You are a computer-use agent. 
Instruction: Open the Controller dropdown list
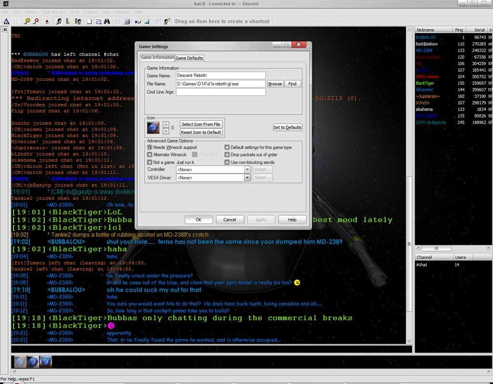pyautogui.click(x=247, y=170)
